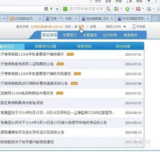Open notice 使用12306电话和网站办理发货
The image size is (160, 152).
(x=27, y=93)
